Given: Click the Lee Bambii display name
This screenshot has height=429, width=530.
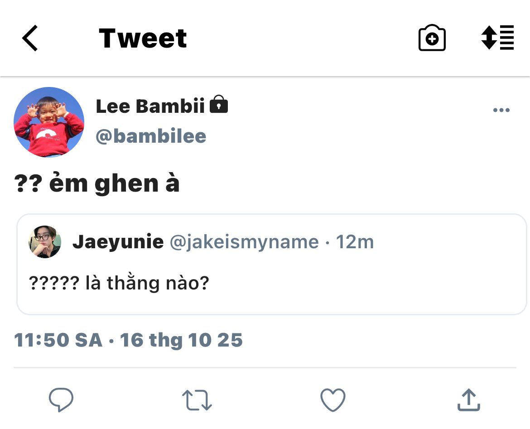Looking at the screenshot, I should [x=150, y=106].
